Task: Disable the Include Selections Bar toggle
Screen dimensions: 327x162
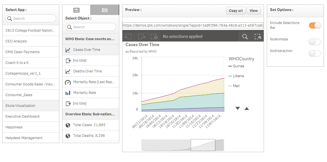Action: point(315,25)
